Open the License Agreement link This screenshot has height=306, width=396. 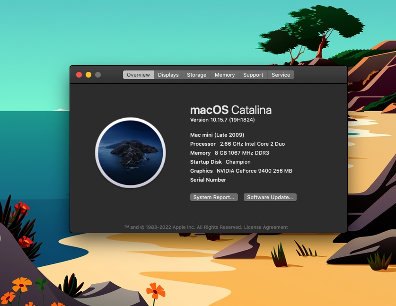266,227
